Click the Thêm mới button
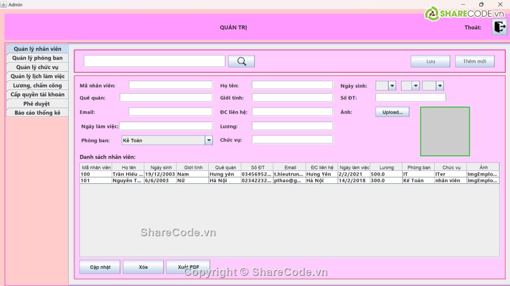510x286 pixels. pyautogui.click(x=475, y=62)
